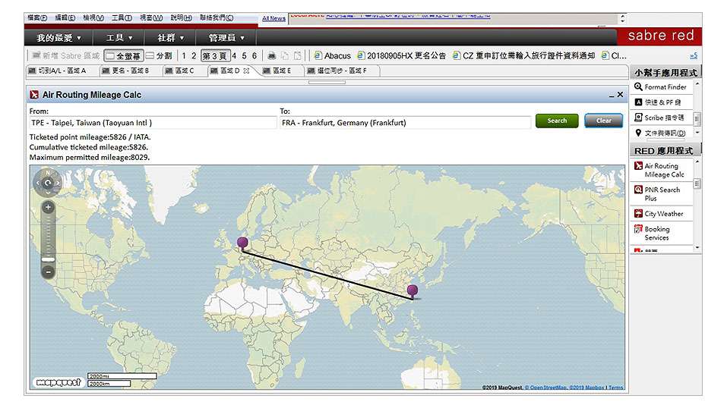
Task: Open Format Finder helper app
Action: [660, 86]
